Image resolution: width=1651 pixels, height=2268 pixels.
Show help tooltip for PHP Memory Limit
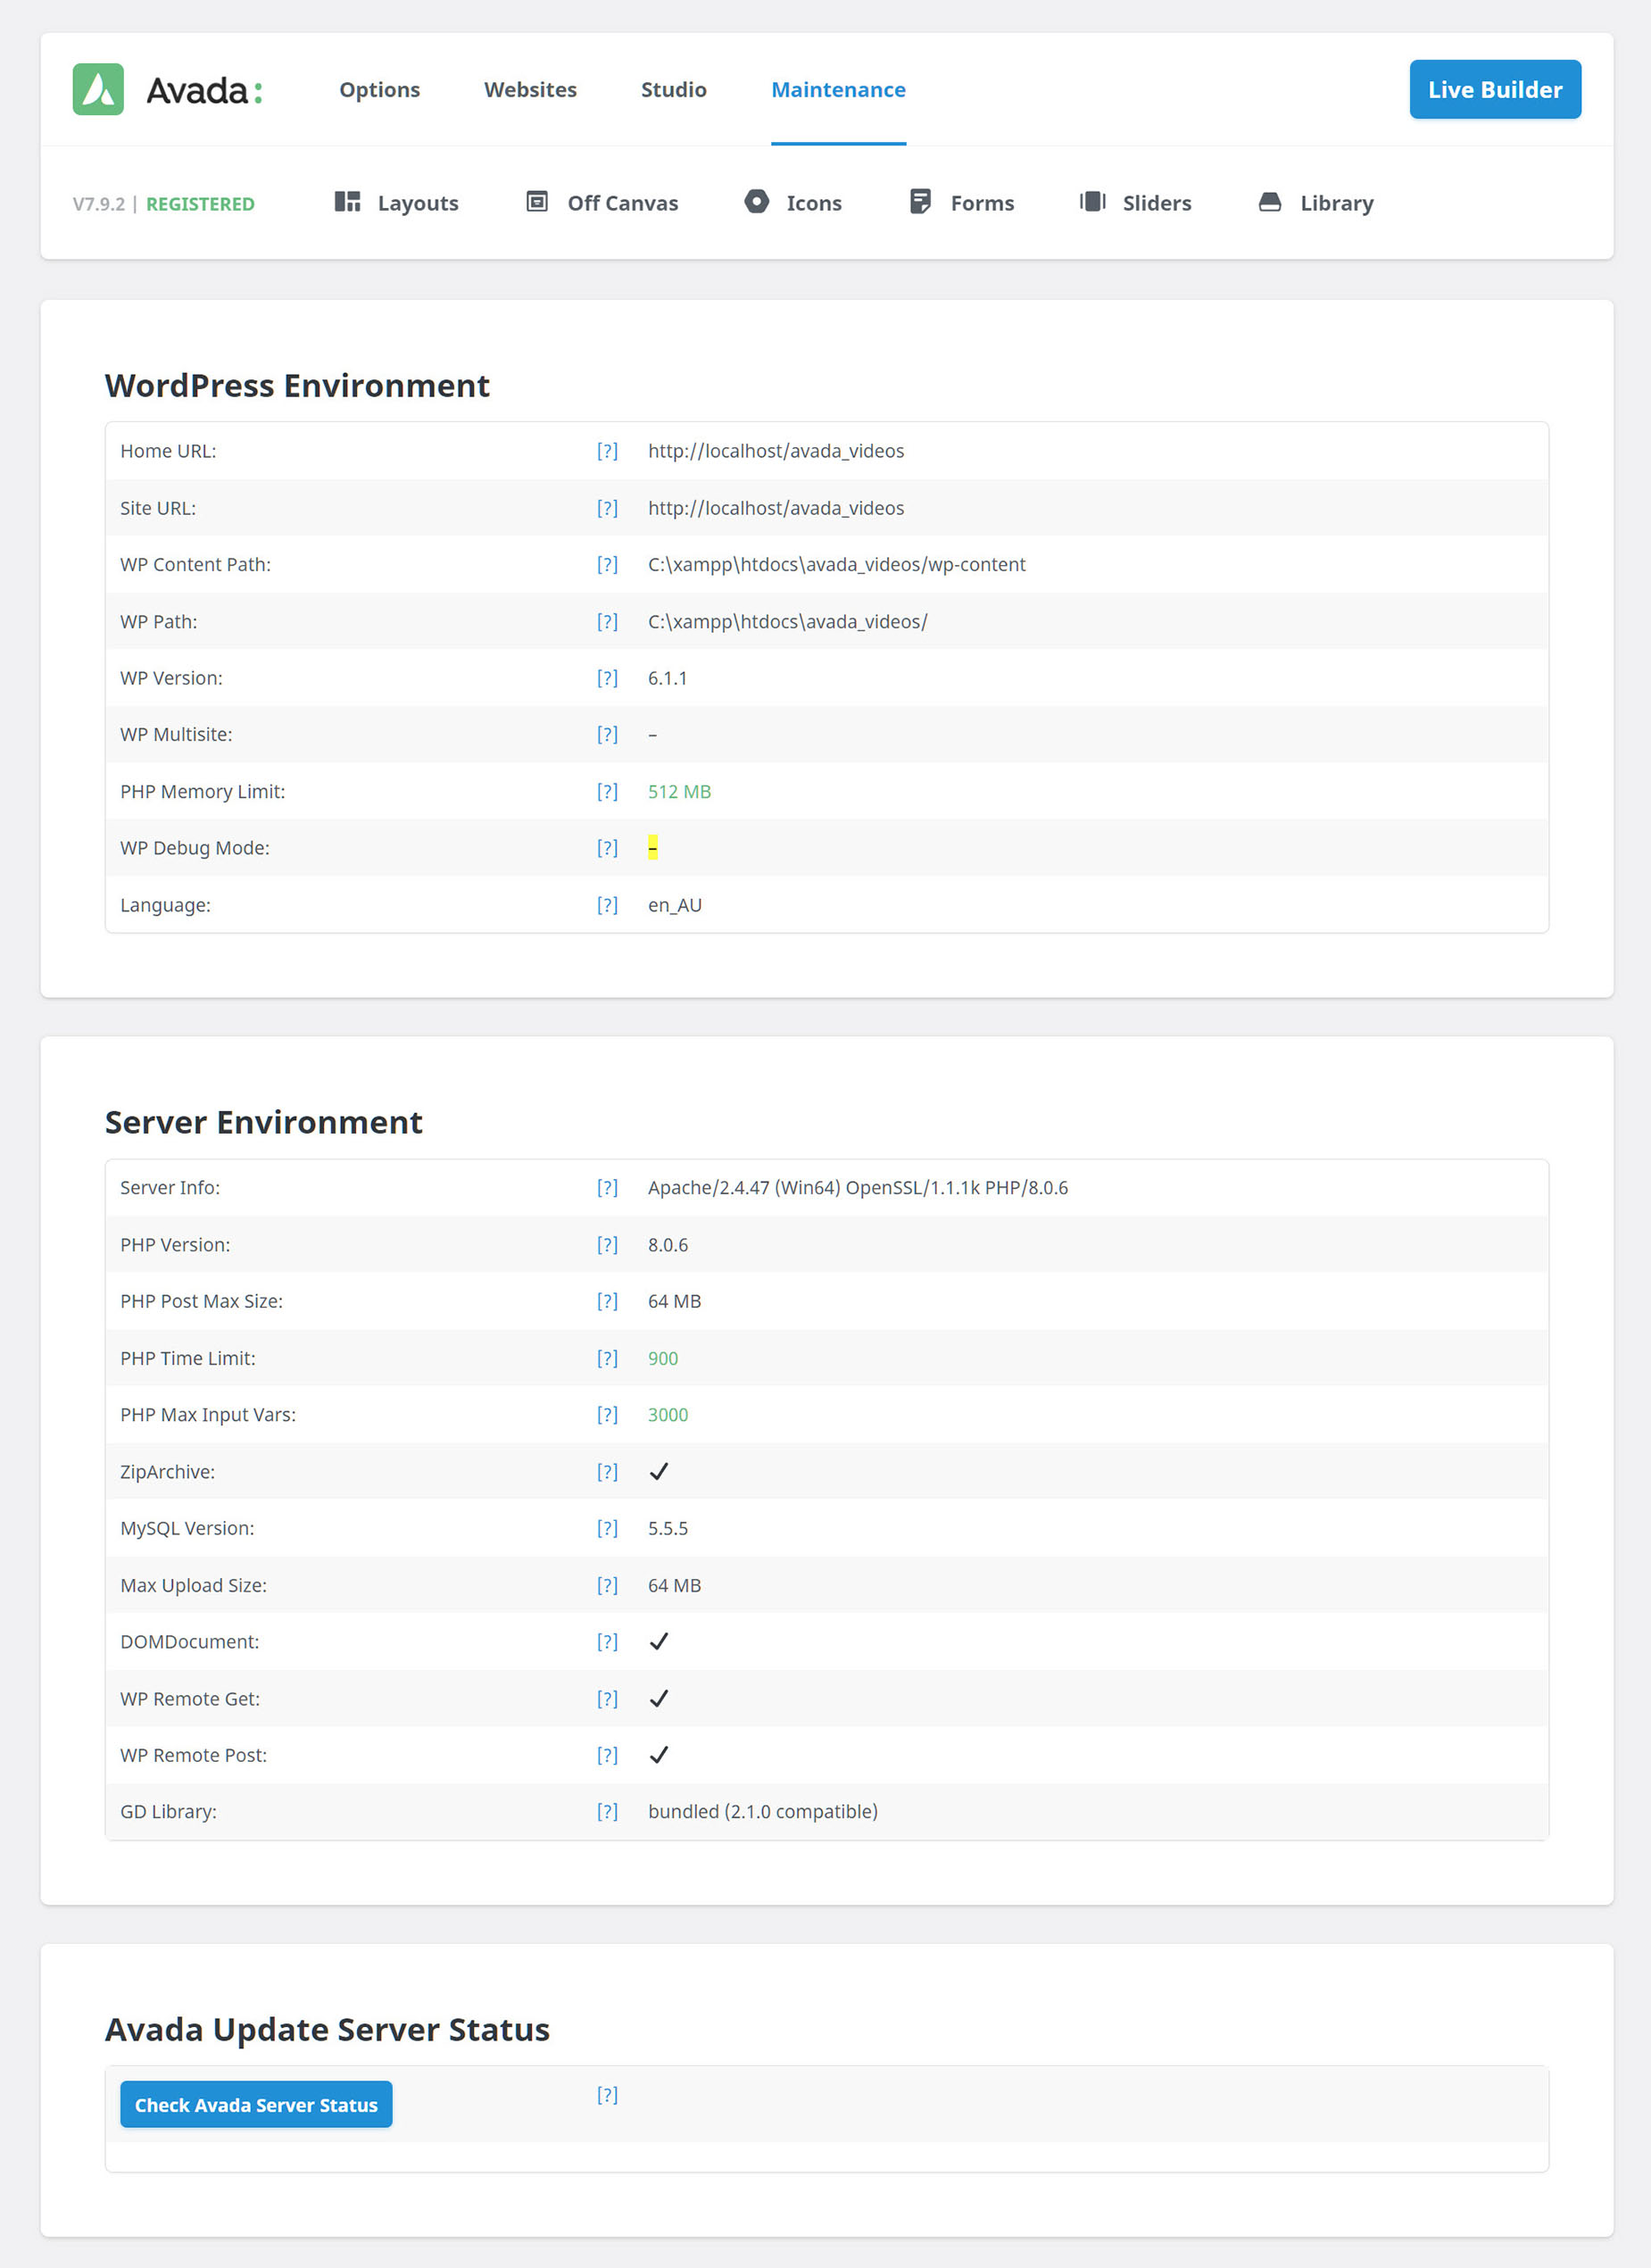click(607, 791)
